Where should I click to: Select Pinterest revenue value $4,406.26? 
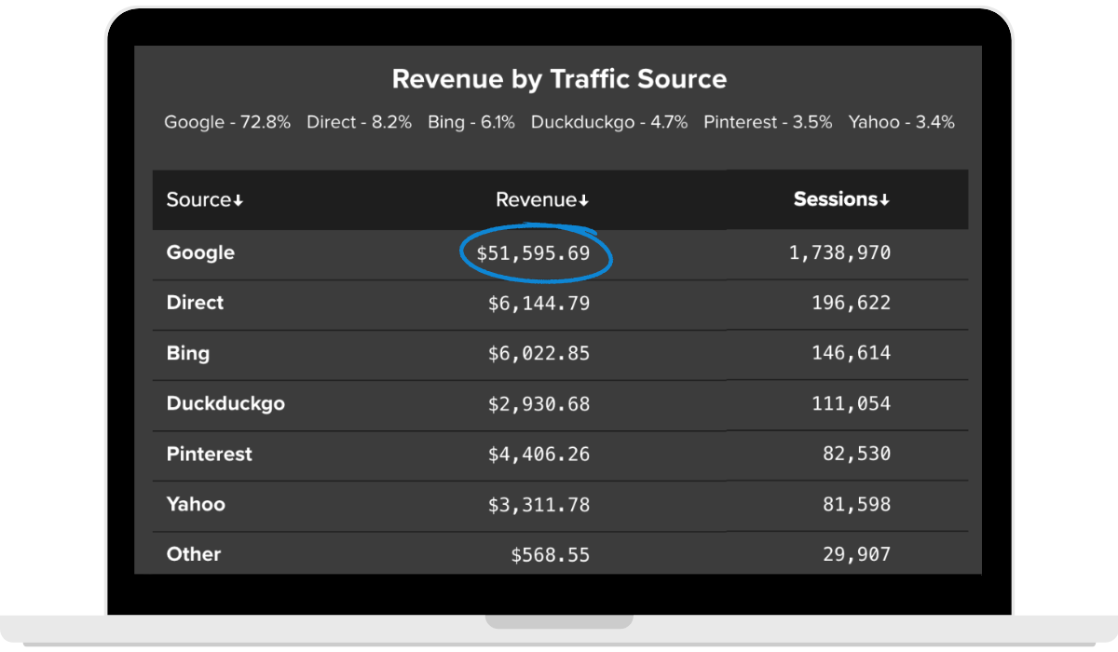[539, 454]
